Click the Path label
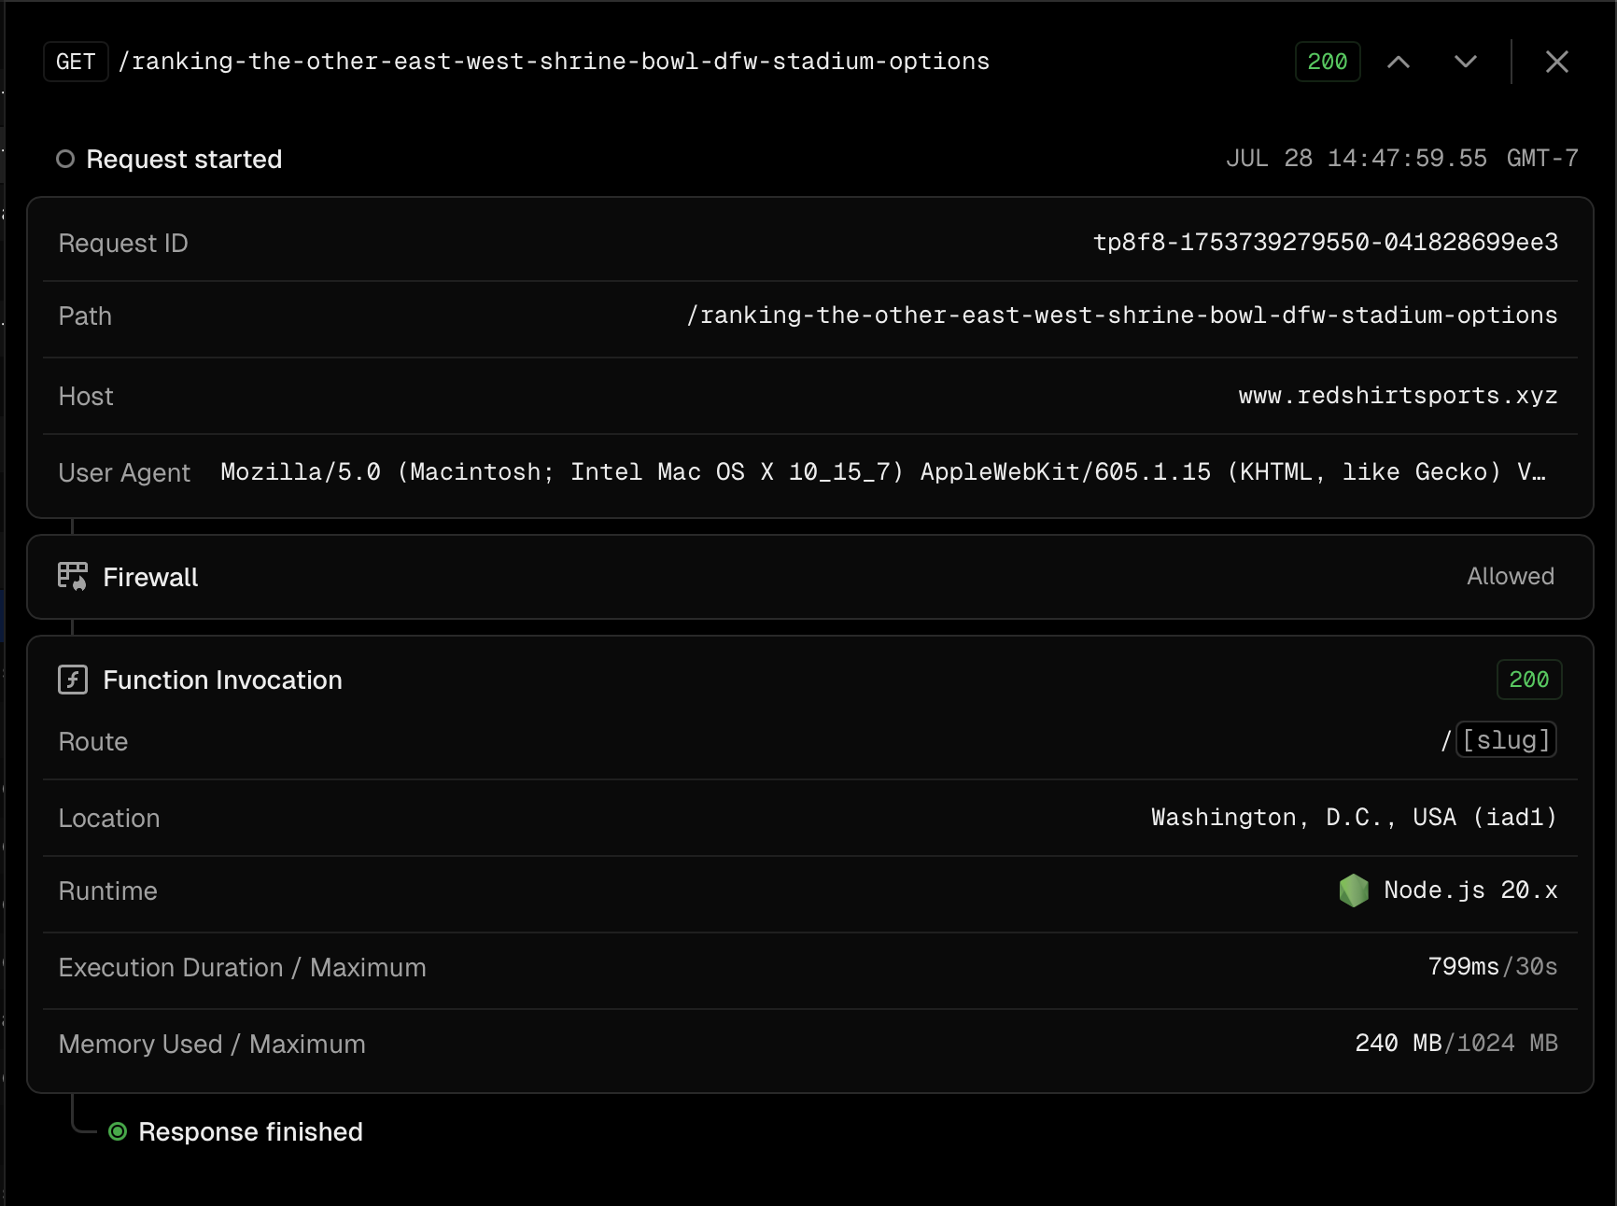The width and height of the screenshot is (1617, 1206). click(85, 316)
